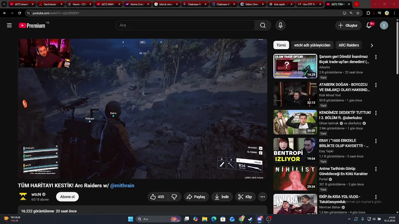Image resolution: width=399 pixels, height=224 pixels.
Task: Focus the Ara search field
Action: click(x=185, y=26)
